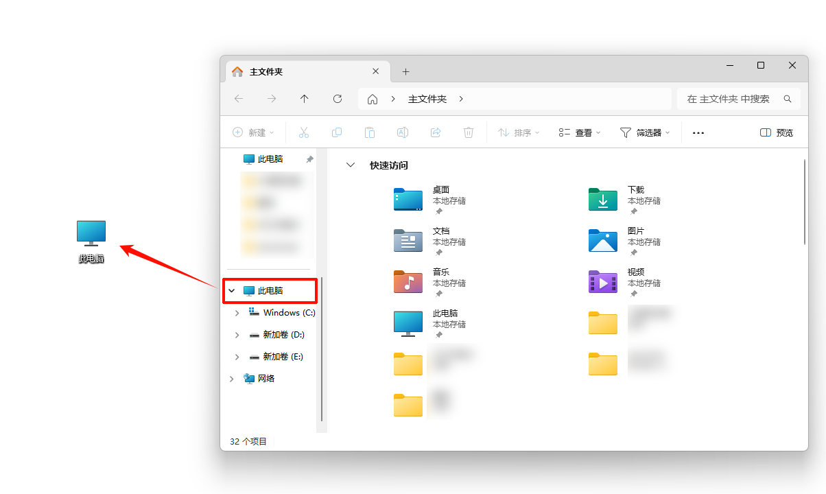Viewport: 826px width, 494px height.
Task: Select pinned 此电脑 at sidebar top
Action: tap(270, 159)
